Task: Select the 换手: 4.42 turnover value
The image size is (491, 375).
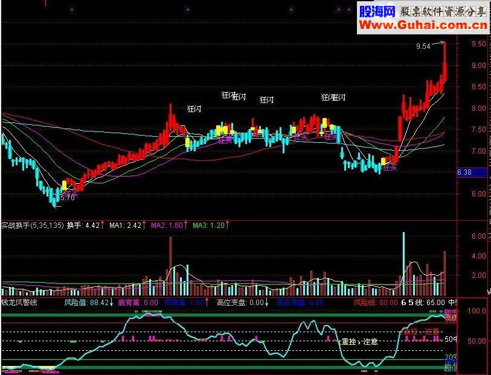Action: coord(83,225)
